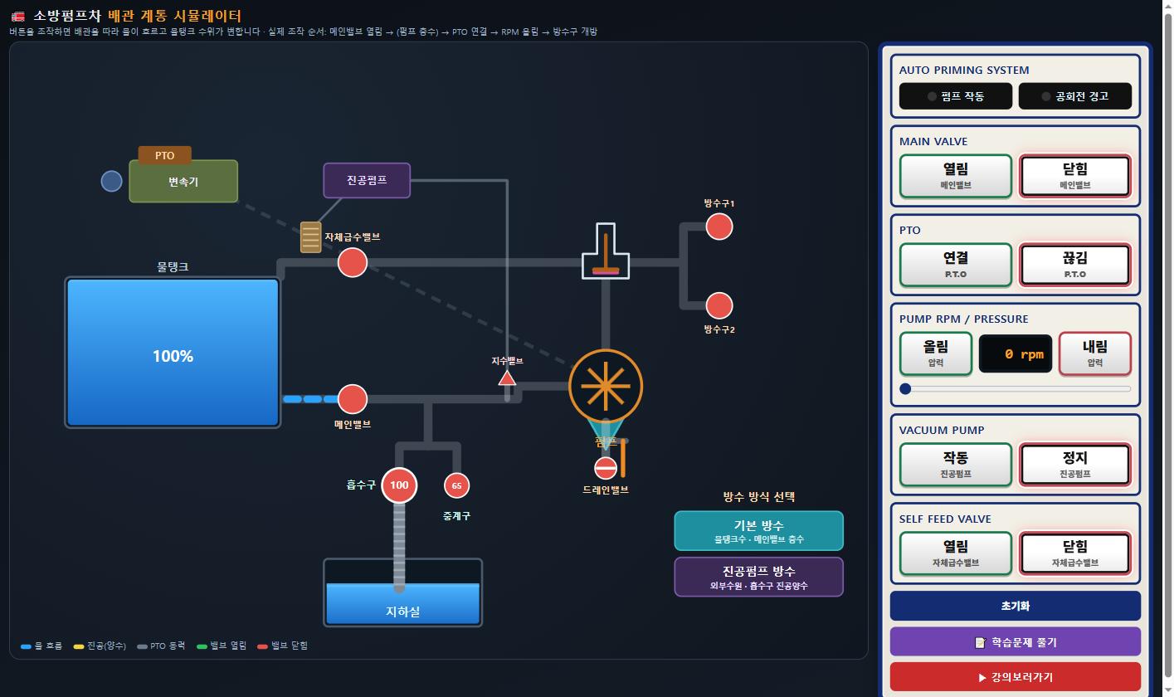This screenshot has width=1174, height=697.
Task: Open the main valve with 열림 메인밸브
Action: (x=956, y=176)
